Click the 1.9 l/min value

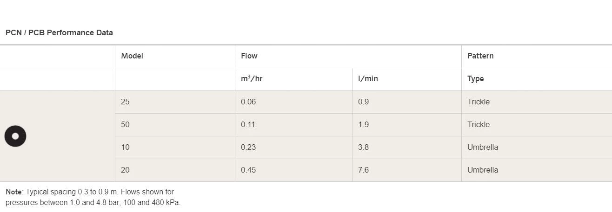tap(363, 125)
